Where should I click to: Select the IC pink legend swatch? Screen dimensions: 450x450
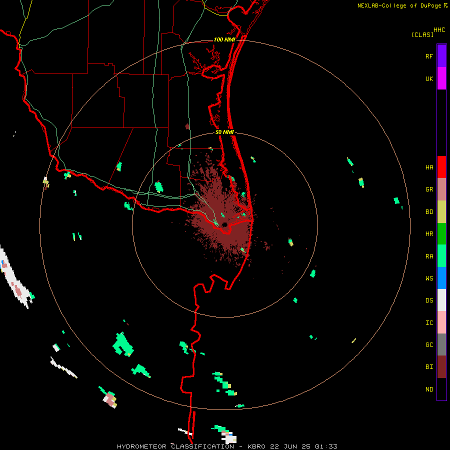pos(441,322)
